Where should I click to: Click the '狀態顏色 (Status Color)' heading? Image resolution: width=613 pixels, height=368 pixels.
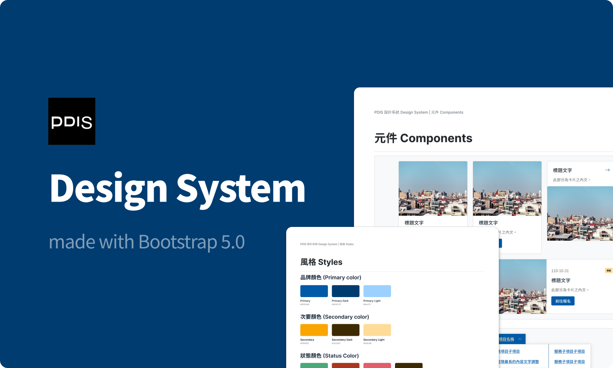click(329, 356)
